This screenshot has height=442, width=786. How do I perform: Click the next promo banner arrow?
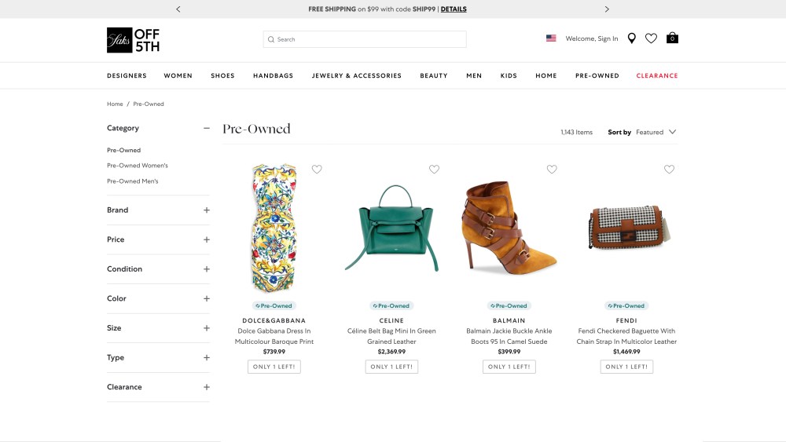tap(607, 9)
